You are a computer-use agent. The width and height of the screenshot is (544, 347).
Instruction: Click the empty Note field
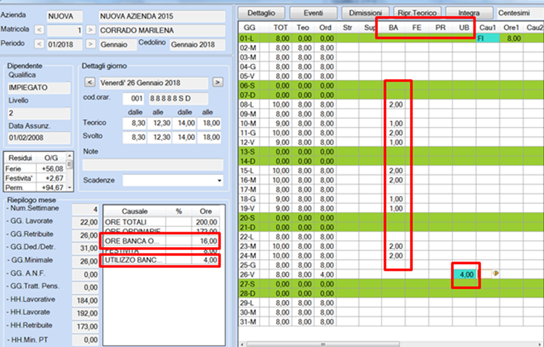[x=153, y=165]
